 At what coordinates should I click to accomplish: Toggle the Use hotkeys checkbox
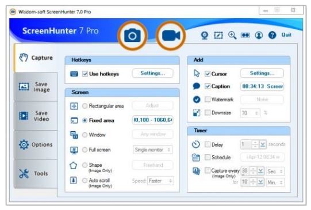(x=85, y=74)
